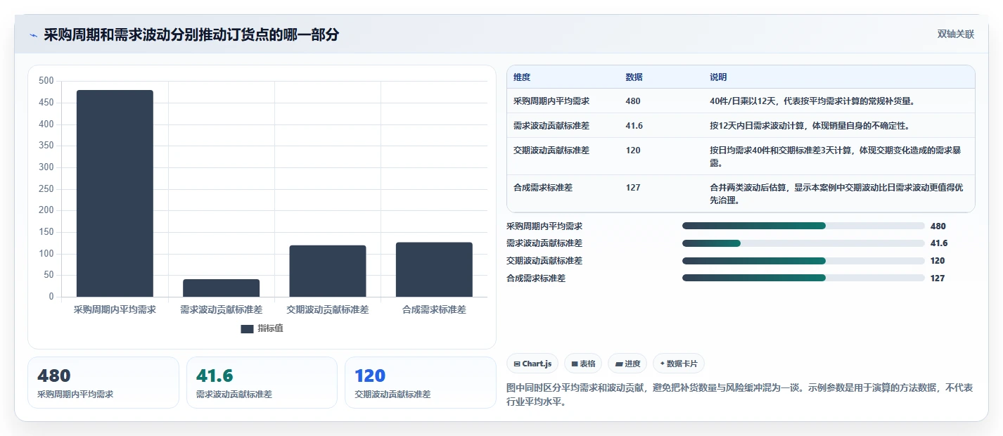Open the 120 交期波动贡献标准差 summary card
The image size is (1003, 436).
421,383
